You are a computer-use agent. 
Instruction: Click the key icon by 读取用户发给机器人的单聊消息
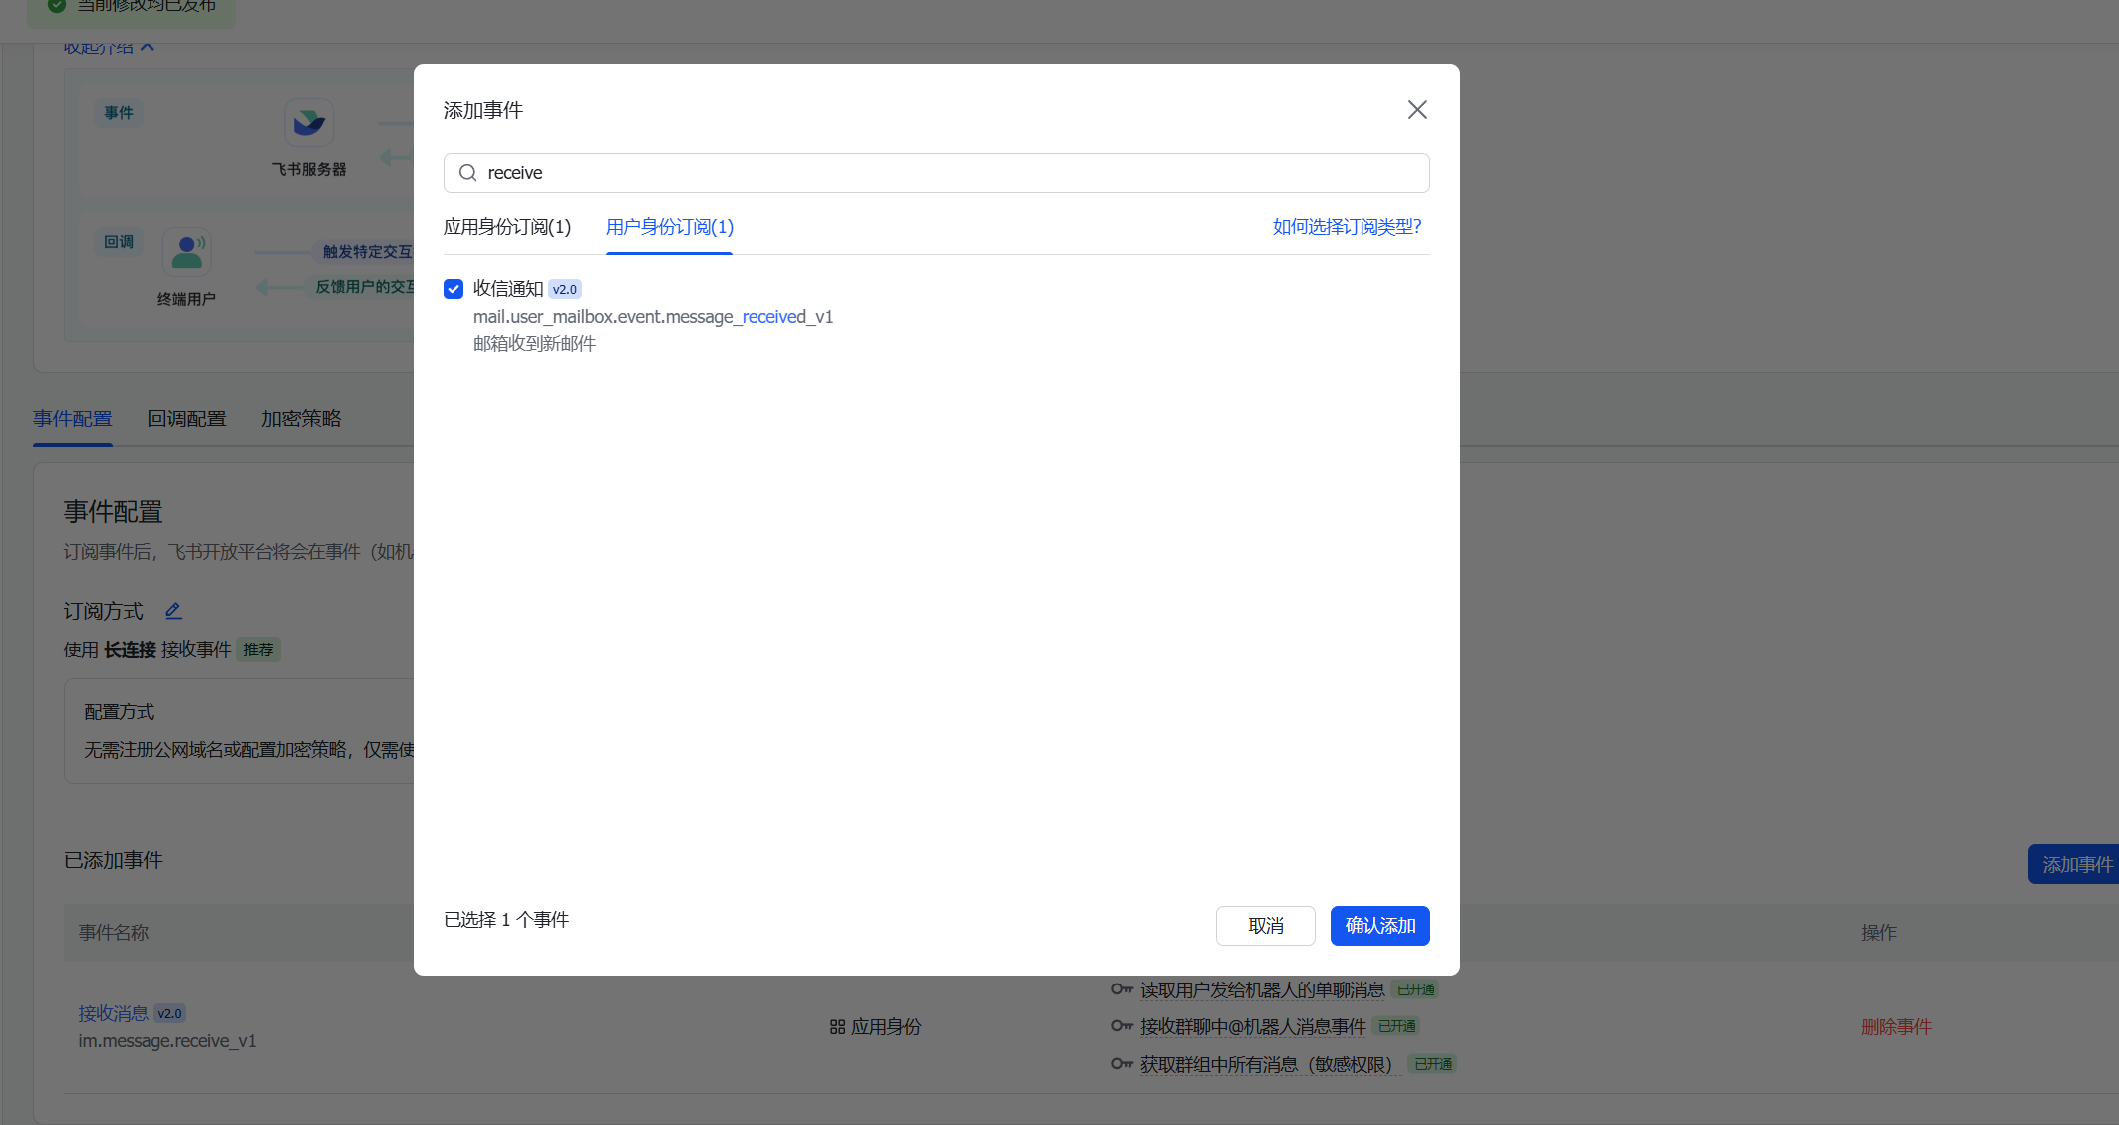1122,989
